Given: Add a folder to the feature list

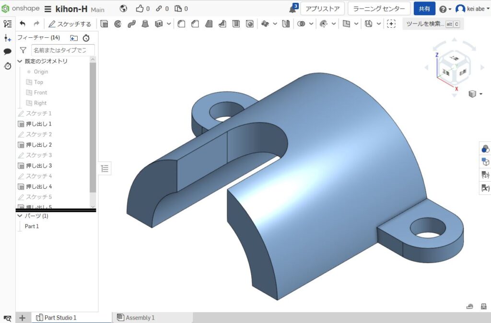Looking at the screenshot, I should click(x=74, y=38).
